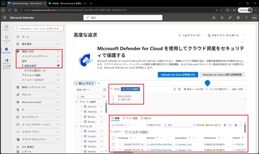Open カスタム検出ルール in the navigation

(35, 70)
